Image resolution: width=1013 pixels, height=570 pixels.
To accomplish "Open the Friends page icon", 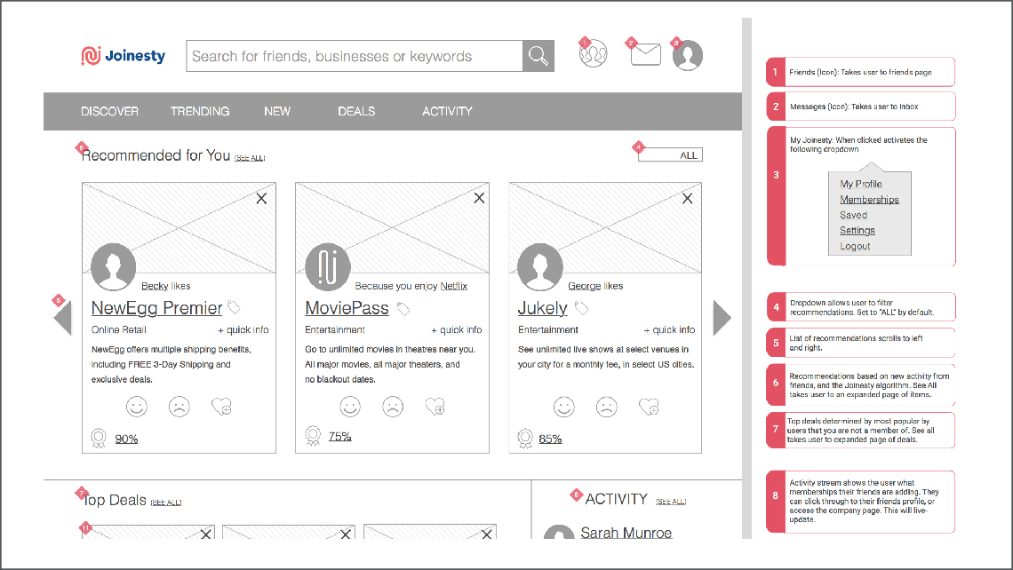I will [x=593, y=54].
